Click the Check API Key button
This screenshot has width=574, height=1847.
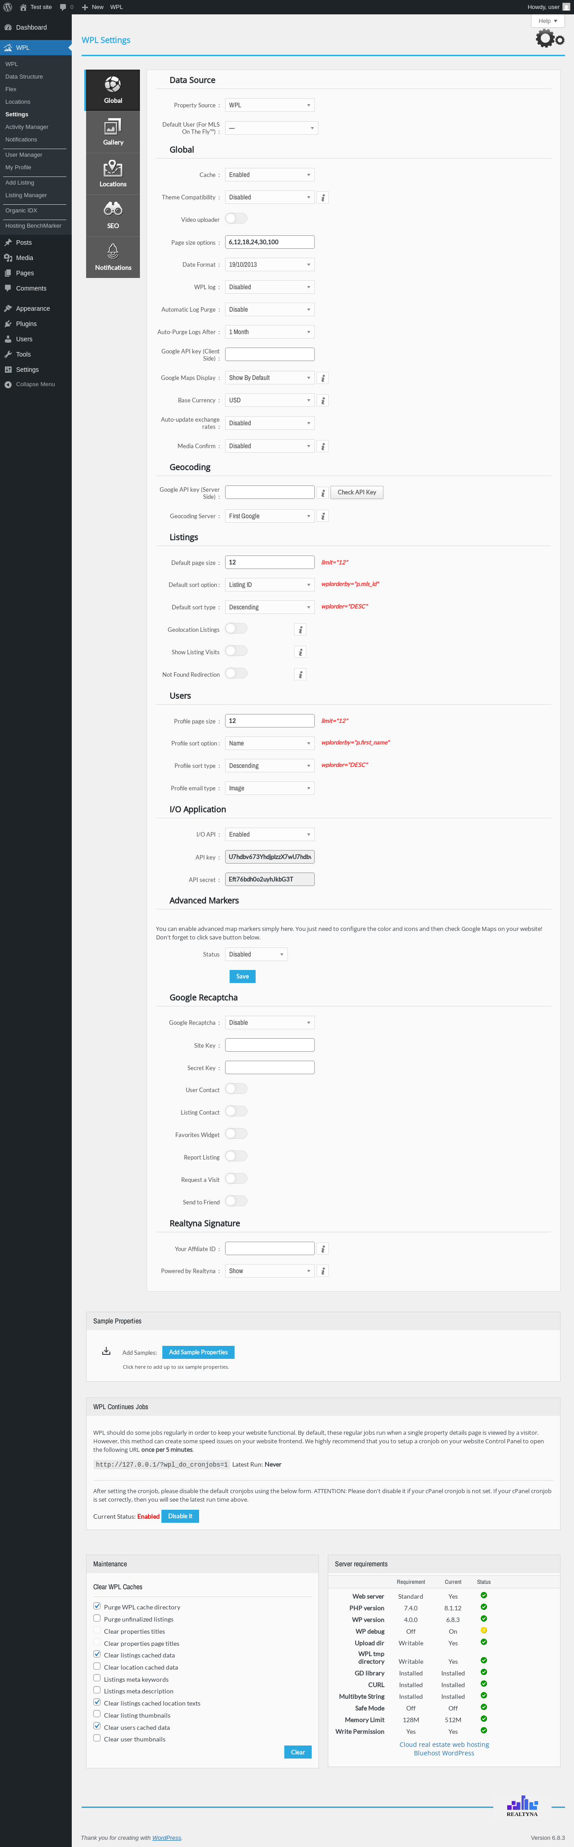click(357, 493)
